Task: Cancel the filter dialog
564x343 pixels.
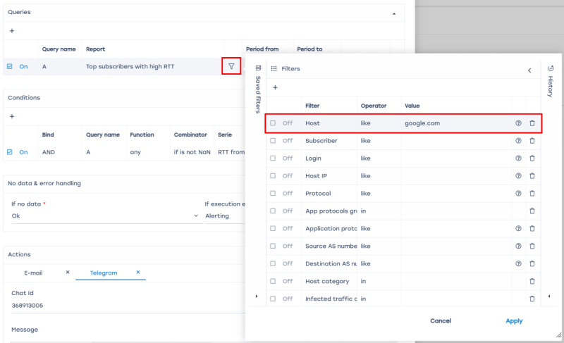Action: pyautogui.click(x=441, y=321)
